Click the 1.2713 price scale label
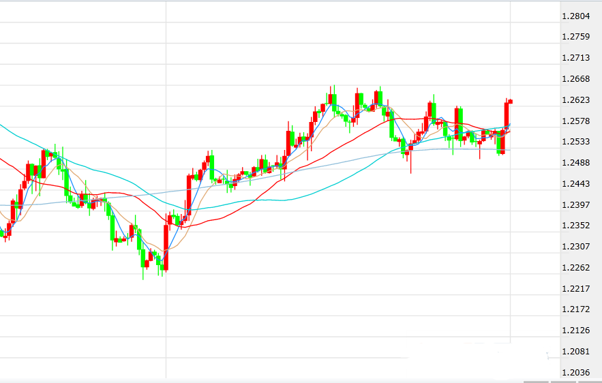The height and width of the screenshot is (383, 602). [575, 58]
